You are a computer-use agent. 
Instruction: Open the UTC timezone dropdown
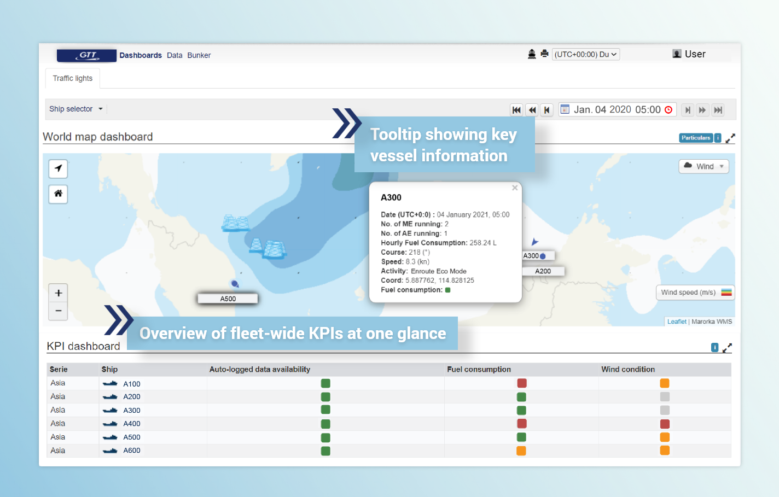[585, 54]
